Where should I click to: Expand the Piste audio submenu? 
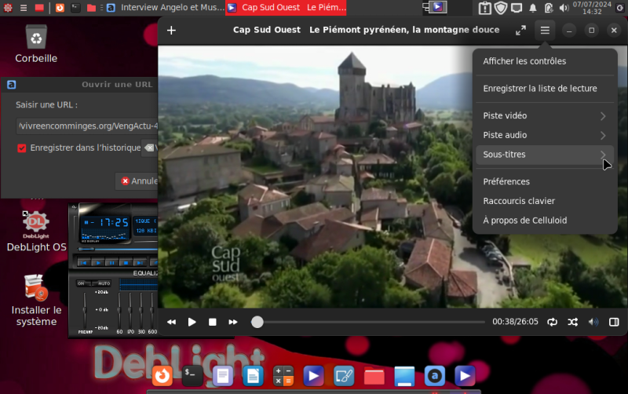point(545,135)
